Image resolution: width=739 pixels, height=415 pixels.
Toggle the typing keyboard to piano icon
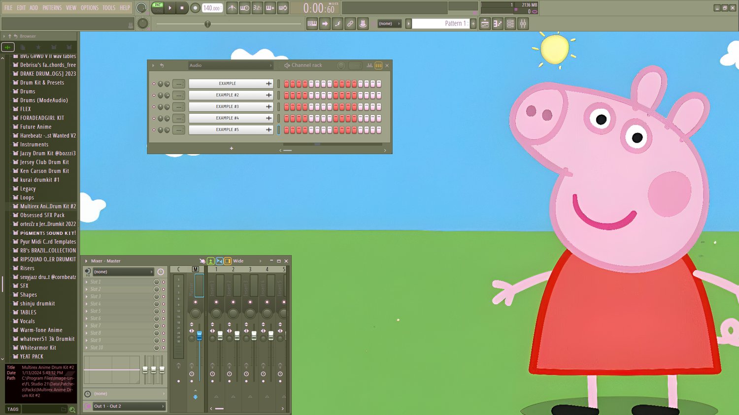tap(312, 24)
